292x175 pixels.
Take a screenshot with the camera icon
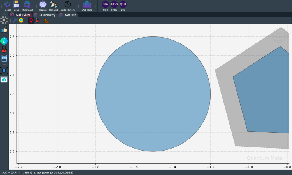4,80
